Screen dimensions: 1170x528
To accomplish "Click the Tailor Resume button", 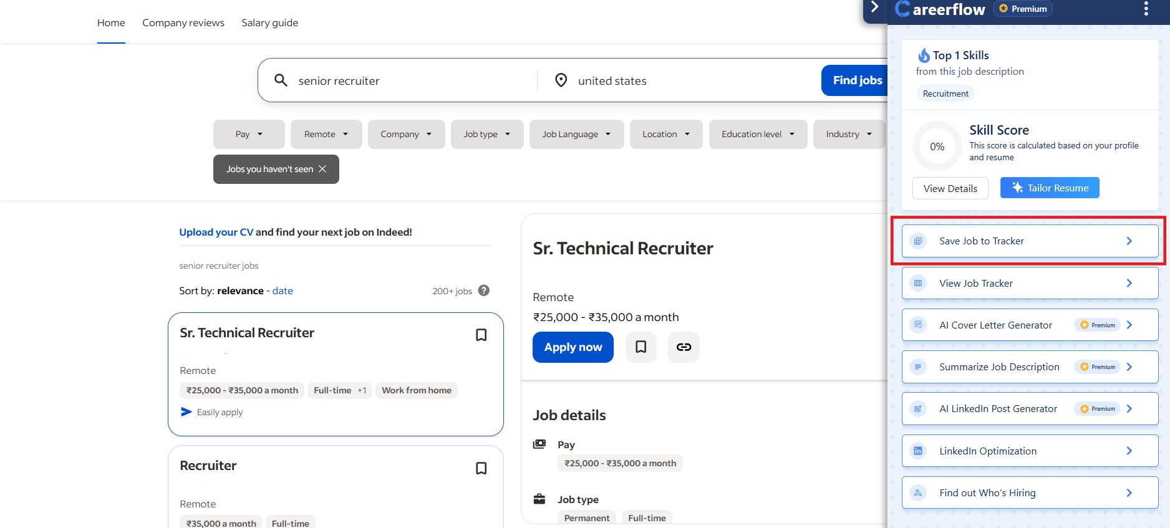I will tap(1050, 188).
